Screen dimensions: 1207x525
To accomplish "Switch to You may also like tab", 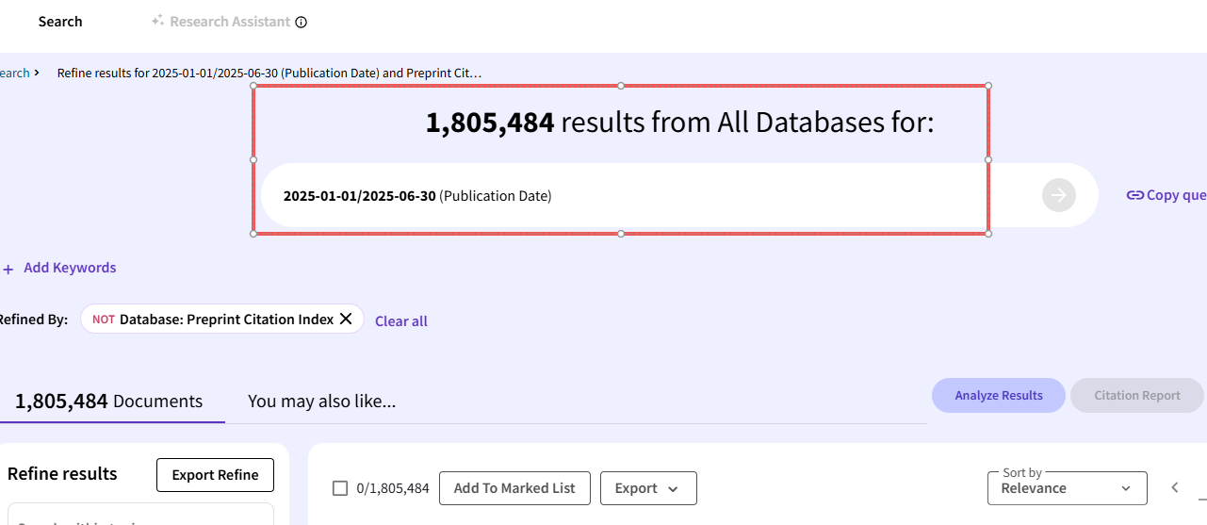I will 321,402.
